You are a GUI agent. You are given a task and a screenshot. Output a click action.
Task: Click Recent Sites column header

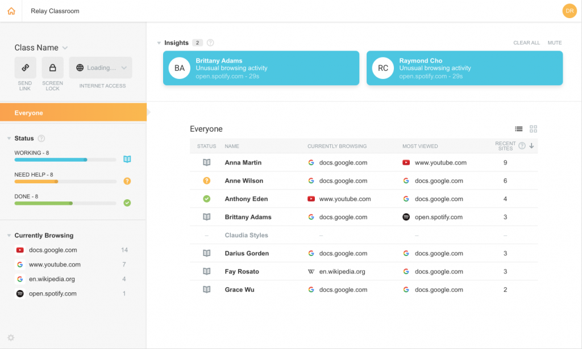(x=505, y=146)
